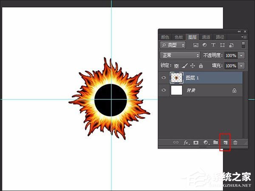This screenshot has height=191, width=255.
Task: Select the 图层 1 layer thumbnail
Action: [176, 78]
